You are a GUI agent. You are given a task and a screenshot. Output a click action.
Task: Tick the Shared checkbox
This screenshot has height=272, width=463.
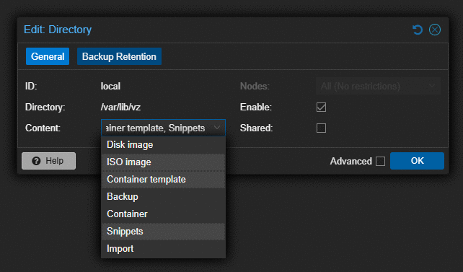(x=321, y=128)
